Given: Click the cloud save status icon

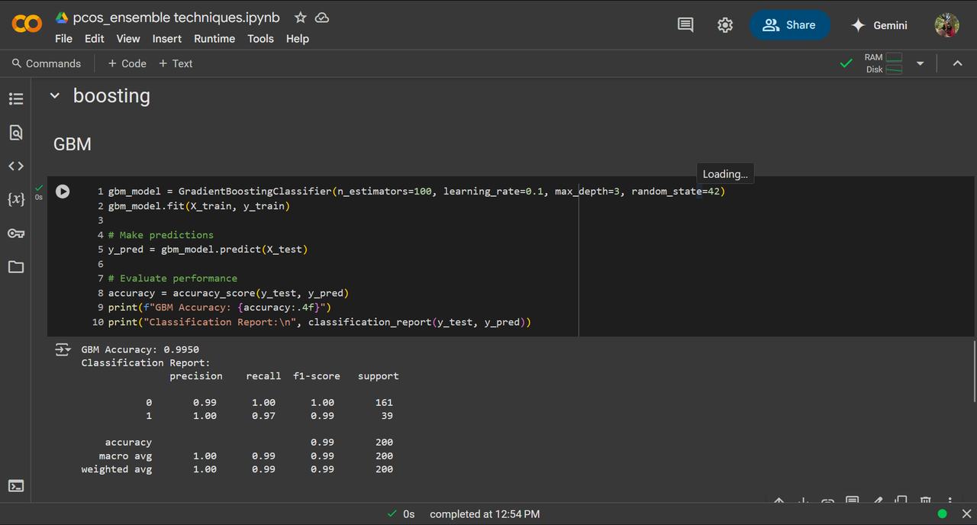Looking at the screenshot, I should click(x=322, y=18).
